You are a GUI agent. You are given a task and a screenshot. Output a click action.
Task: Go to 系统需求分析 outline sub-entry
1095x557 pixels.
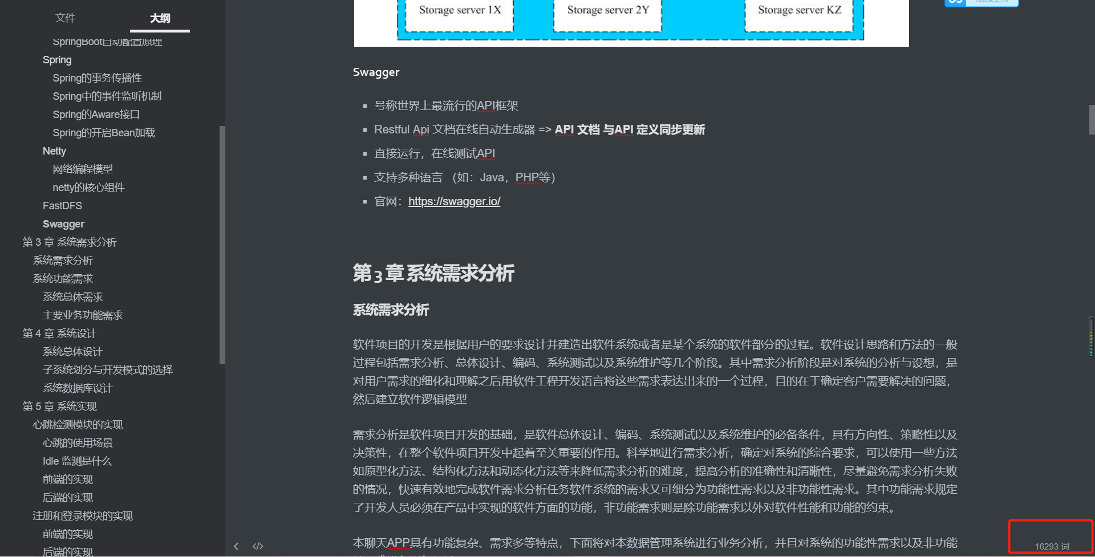[63, 261]
